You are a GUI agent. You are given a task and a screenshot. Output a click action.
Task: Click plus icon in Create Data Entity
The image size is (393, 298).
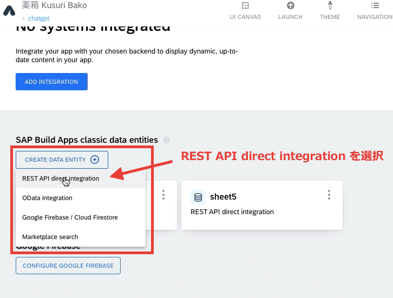[95, 160]
